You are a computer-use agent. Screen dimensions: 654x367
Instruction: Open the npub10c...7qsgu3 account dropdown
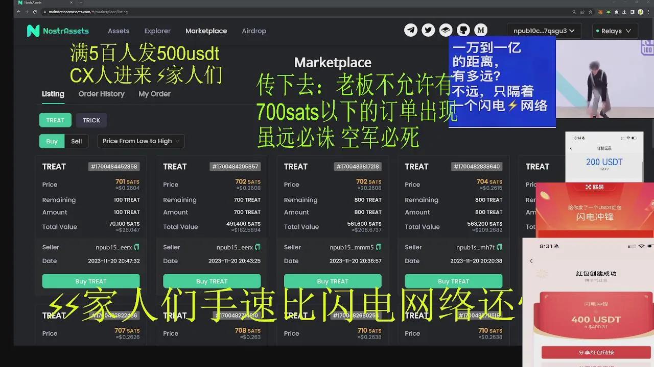[x=544, y=31]
